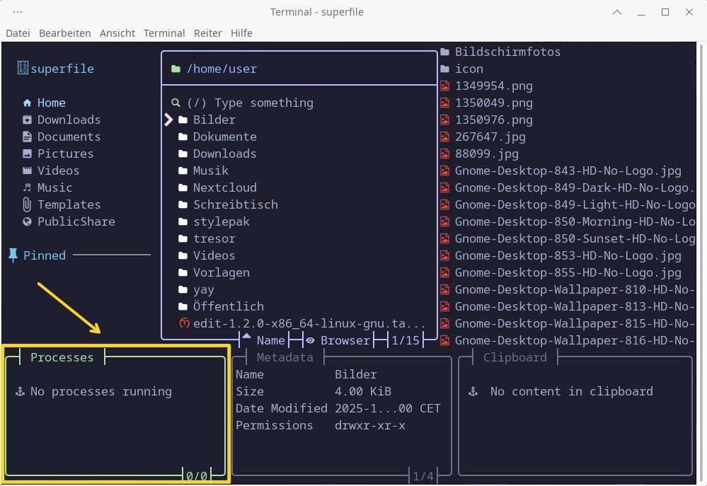This screenshot has width=707, height=486.
Task: Toggle the Browser eye indicator
Action: [310, 340]
